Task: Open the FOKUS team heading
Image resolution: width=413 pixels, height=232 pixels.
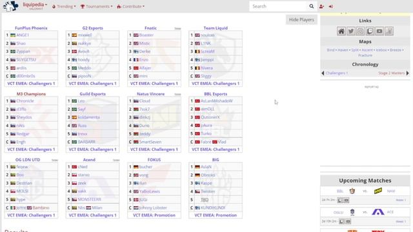Action: pyautogui.click(x=154, y=160)
